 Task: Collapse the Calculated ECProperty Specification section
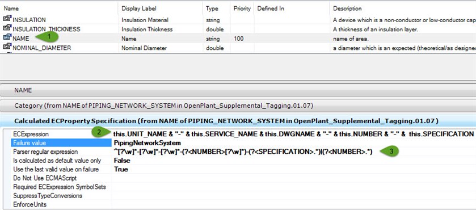[x=238, y=121]
